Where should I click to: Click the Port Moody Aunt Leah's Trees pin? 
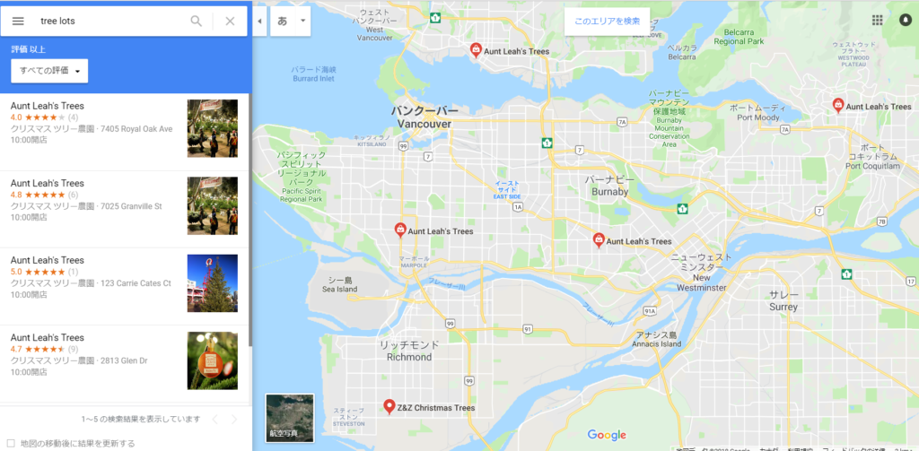pyautogui.click(x=838, y=106)
